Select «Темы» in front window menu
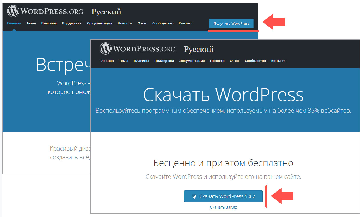 point(124,61)
